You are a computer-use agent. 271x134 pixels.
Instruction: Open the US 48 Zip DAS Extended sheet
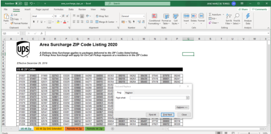pos(49,129)
